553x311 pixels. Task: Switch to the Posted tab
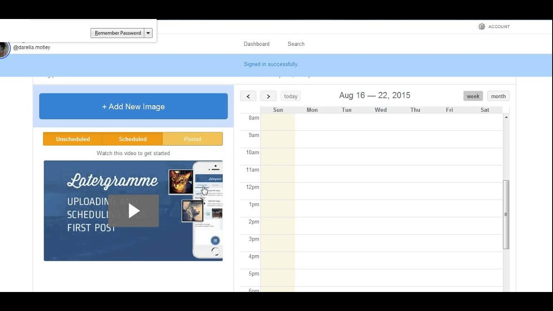(193, 139)
